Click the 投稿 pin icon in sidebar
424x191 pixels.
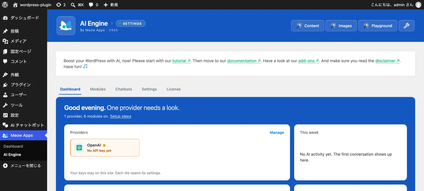pyautogui.click(x=5, y=31)
